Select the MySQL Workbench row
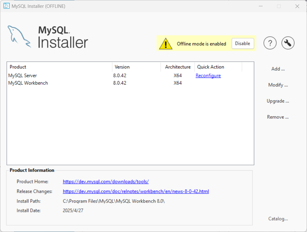Viewport: 307px width, 232px height. coord(130,83)
